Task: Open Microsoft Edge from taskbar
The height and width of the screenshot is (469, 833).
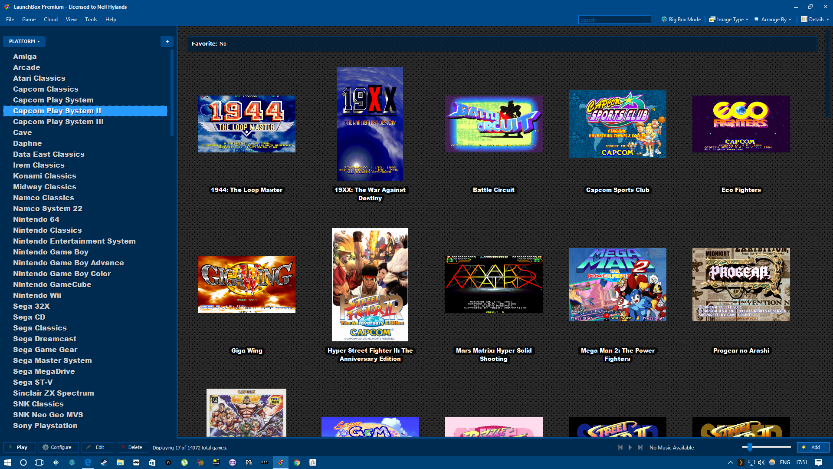Action: coord(88,462)
